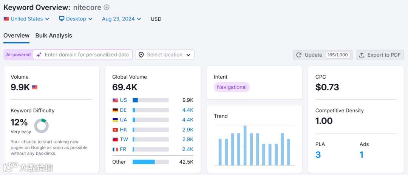
Task: Select the Overview tab
Action: (16, 36)
